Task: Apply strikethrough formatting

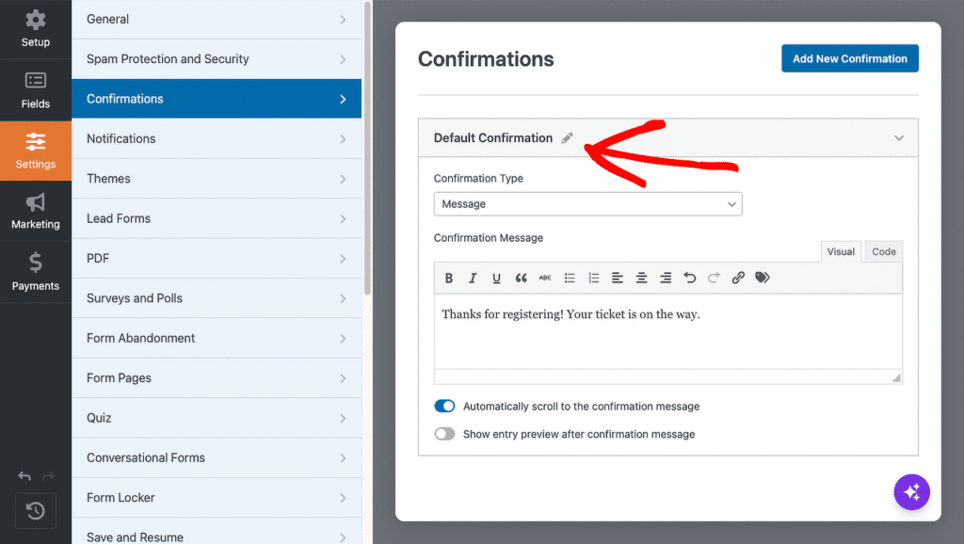Action: [545, 278]
